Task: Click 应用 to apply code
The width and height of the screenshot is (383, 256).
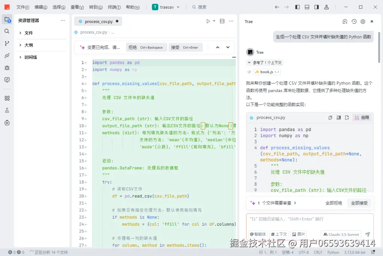Action: [362, 118]
